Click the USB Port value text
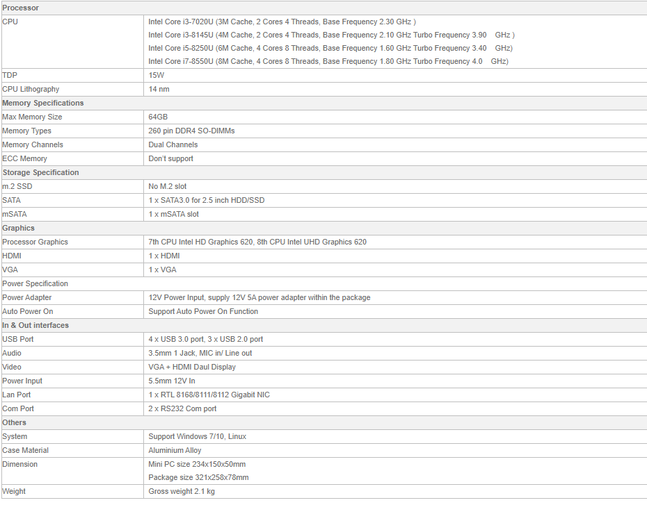Screen dimensions: 647x505 pyautogui.click(x=206, y=339)
